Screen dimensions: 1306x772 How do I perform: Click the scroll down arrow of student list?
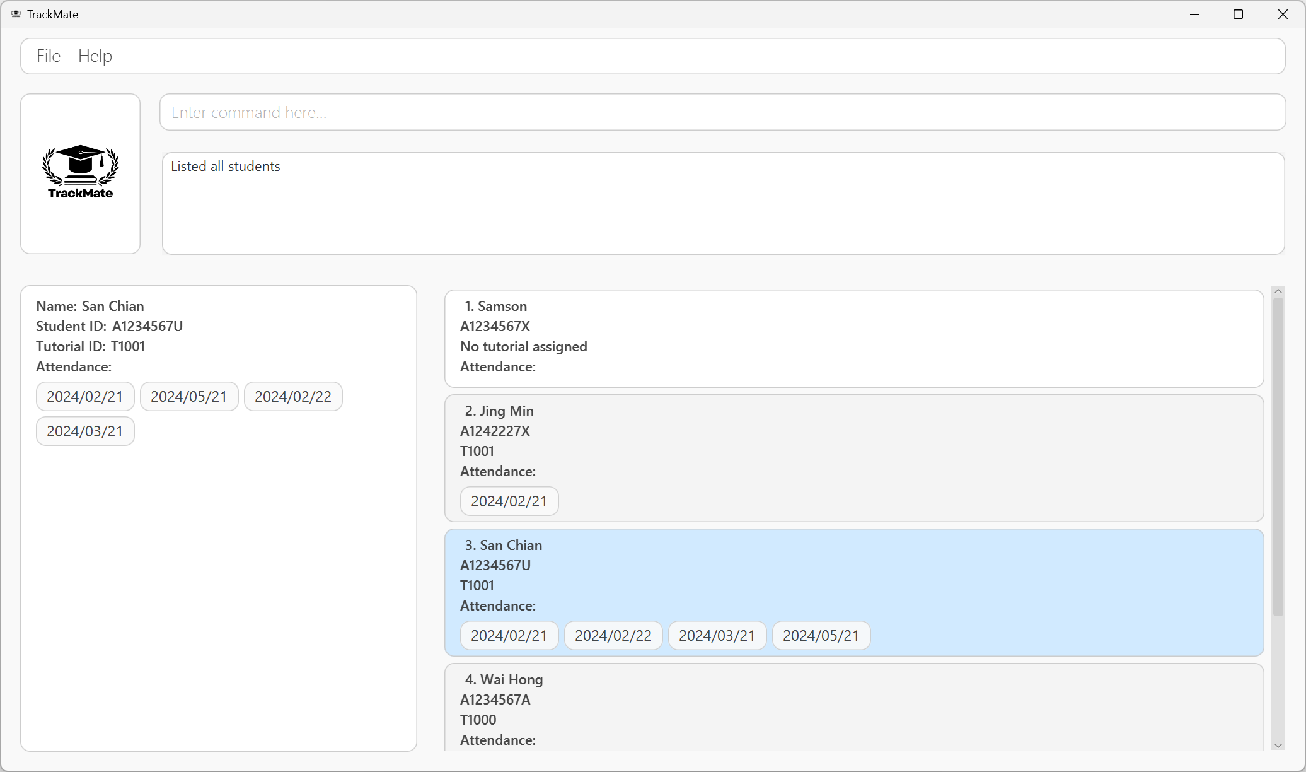tap(1278, 746)
